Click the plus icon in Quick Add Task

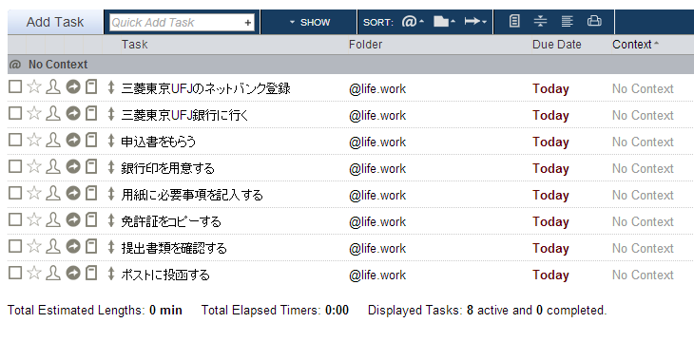coord(248,23)
